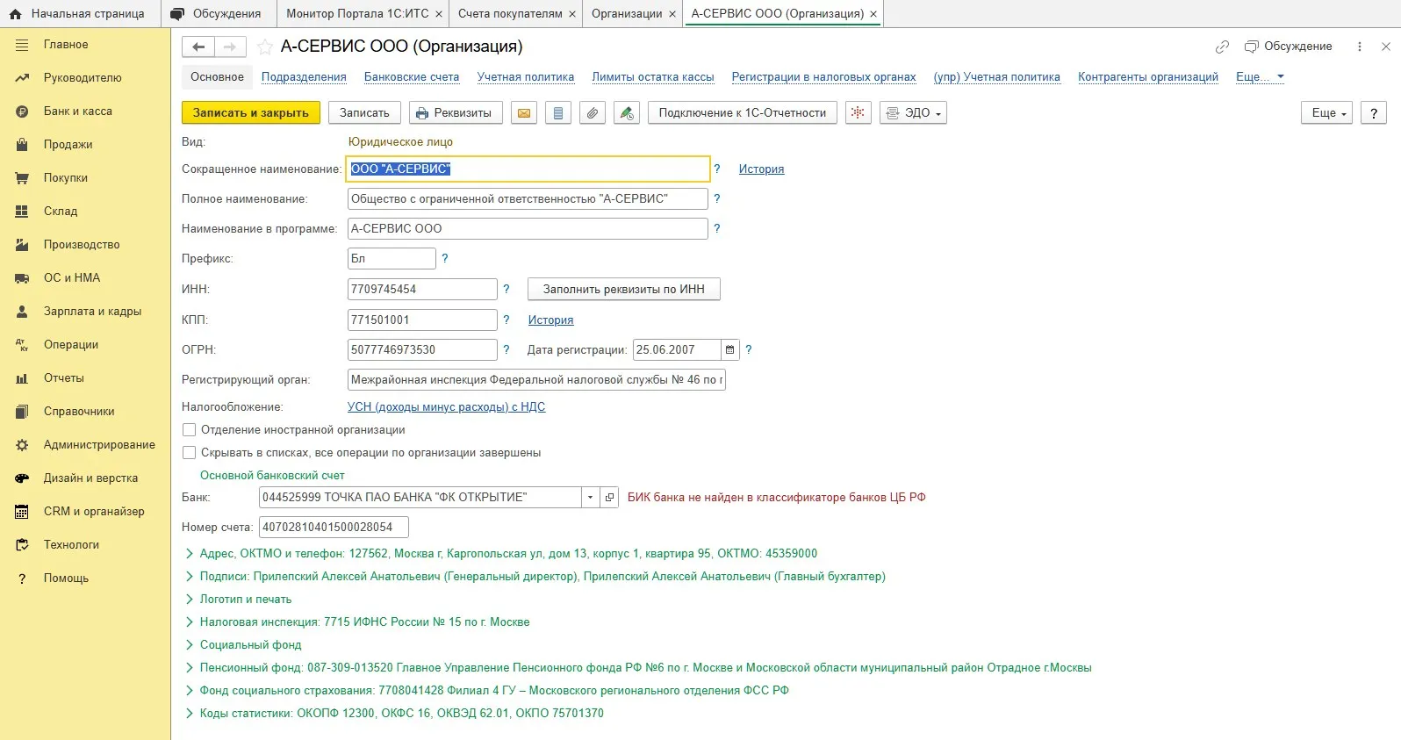The height and width of the screenshot is (740, 1401).
Task: Add organization to favorites with star icon
Action: 265,47
